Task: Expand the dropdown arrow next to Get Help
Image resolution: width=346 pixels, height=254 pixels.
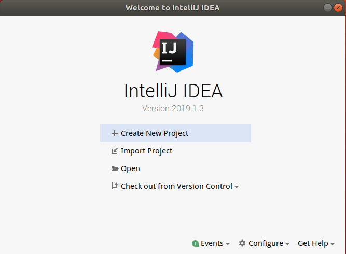Action: (x=332, y=244)
